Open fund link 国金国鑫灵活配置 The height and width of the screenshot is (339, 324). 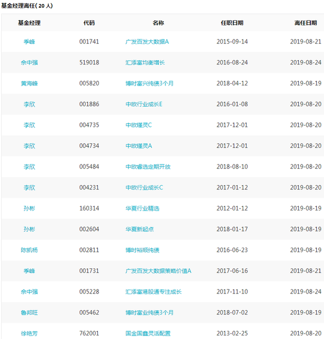[x=148, y=333]
